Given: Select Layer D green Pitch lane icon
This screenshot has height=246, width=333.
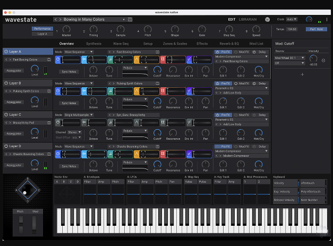Looking at the screenshot, I should (x=110, y=154).
